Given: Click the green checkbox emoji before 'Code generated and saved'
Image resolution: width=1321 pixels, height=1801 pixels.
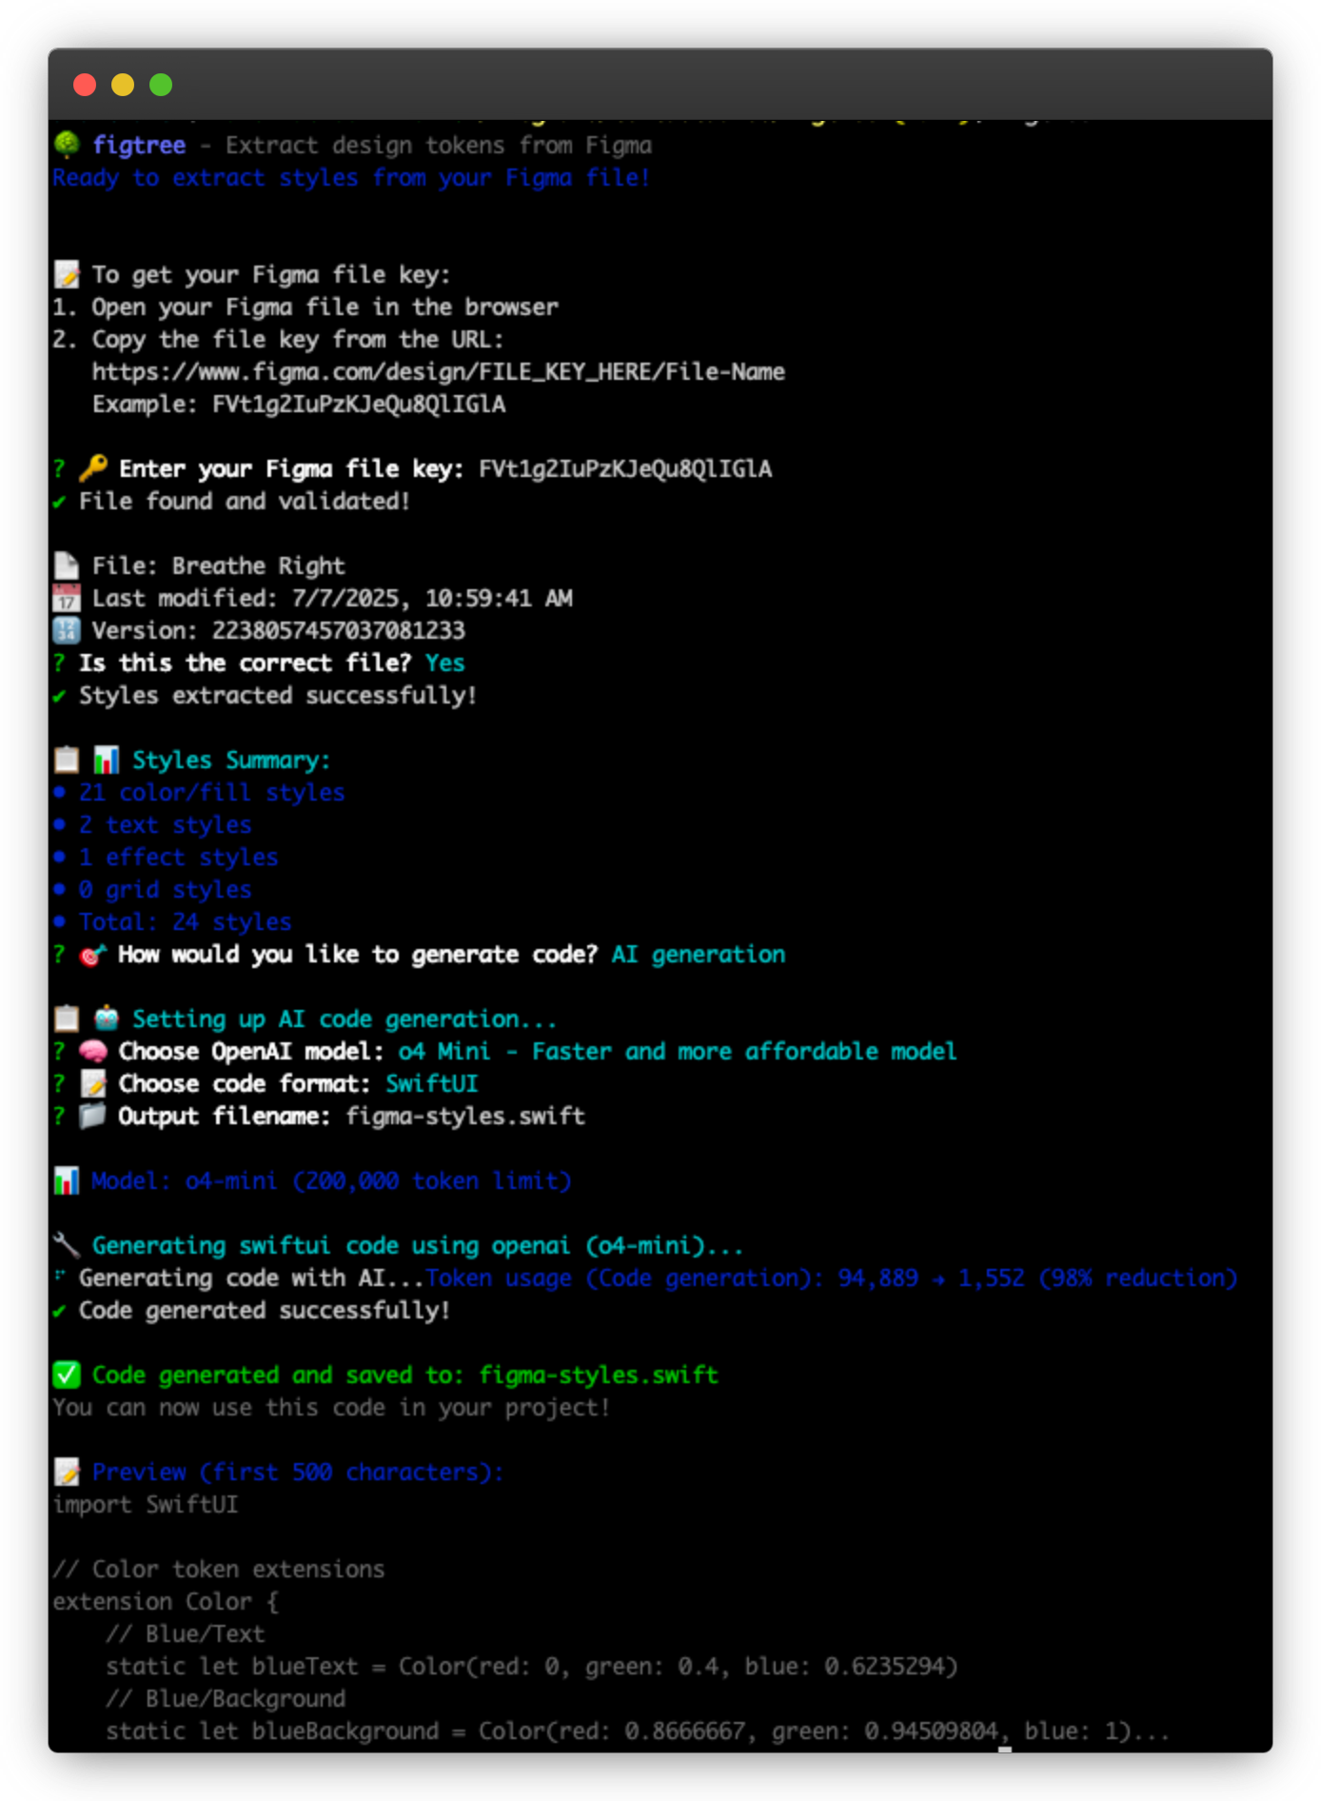Looking at the screenshot, I should coord(67,1375).
